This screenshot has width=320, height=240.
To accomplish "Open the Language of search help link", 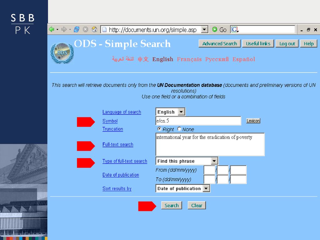I will pos(122,112).
